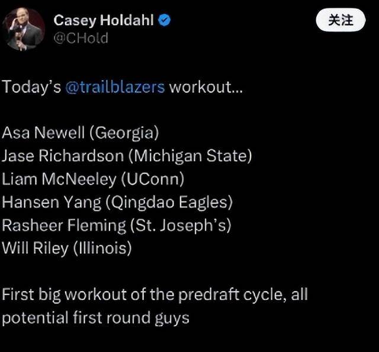Click the word "Today's" in the tweet

pyautogui.click(x=31, y=87)
